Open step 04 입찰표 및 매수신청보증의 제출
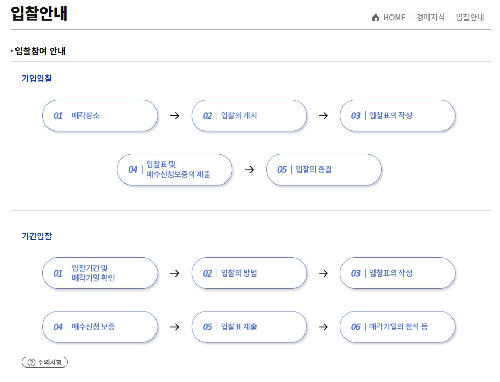The height and width of the screenshot is (382, 500). [x=175, y=170]
